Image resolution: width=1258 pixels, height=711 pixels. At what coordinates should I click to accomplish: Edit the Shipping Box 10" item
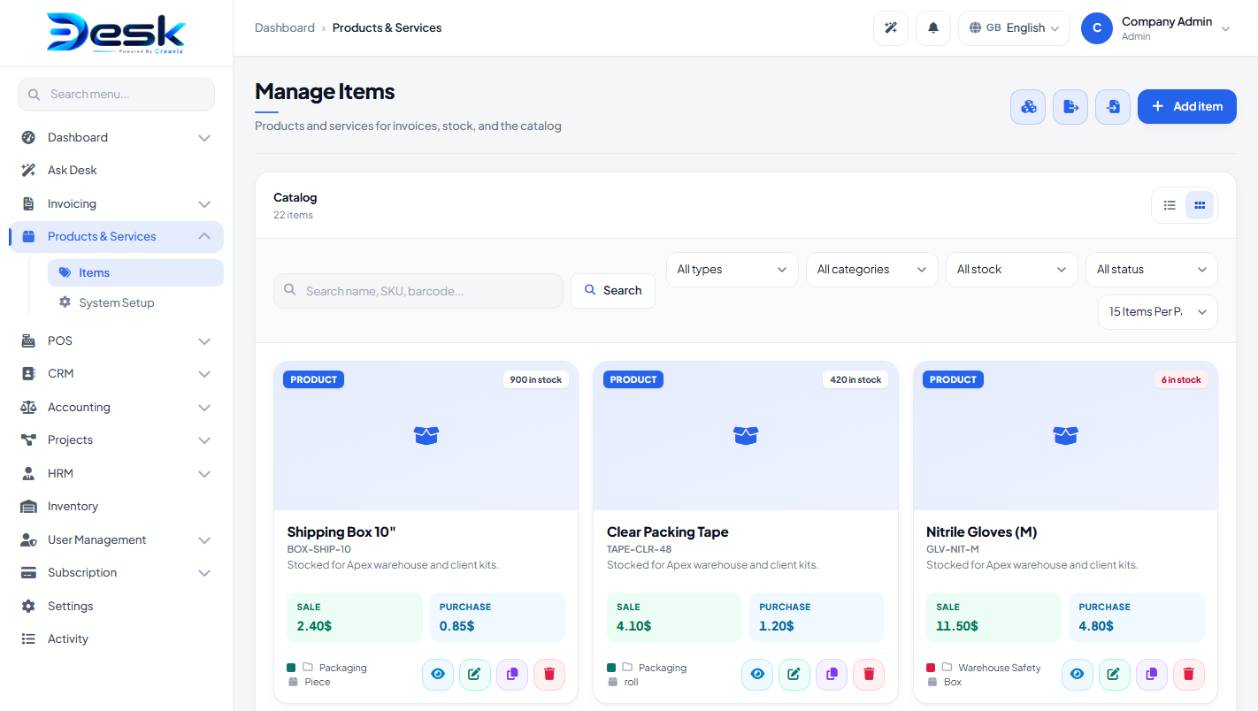coord(475,675)
